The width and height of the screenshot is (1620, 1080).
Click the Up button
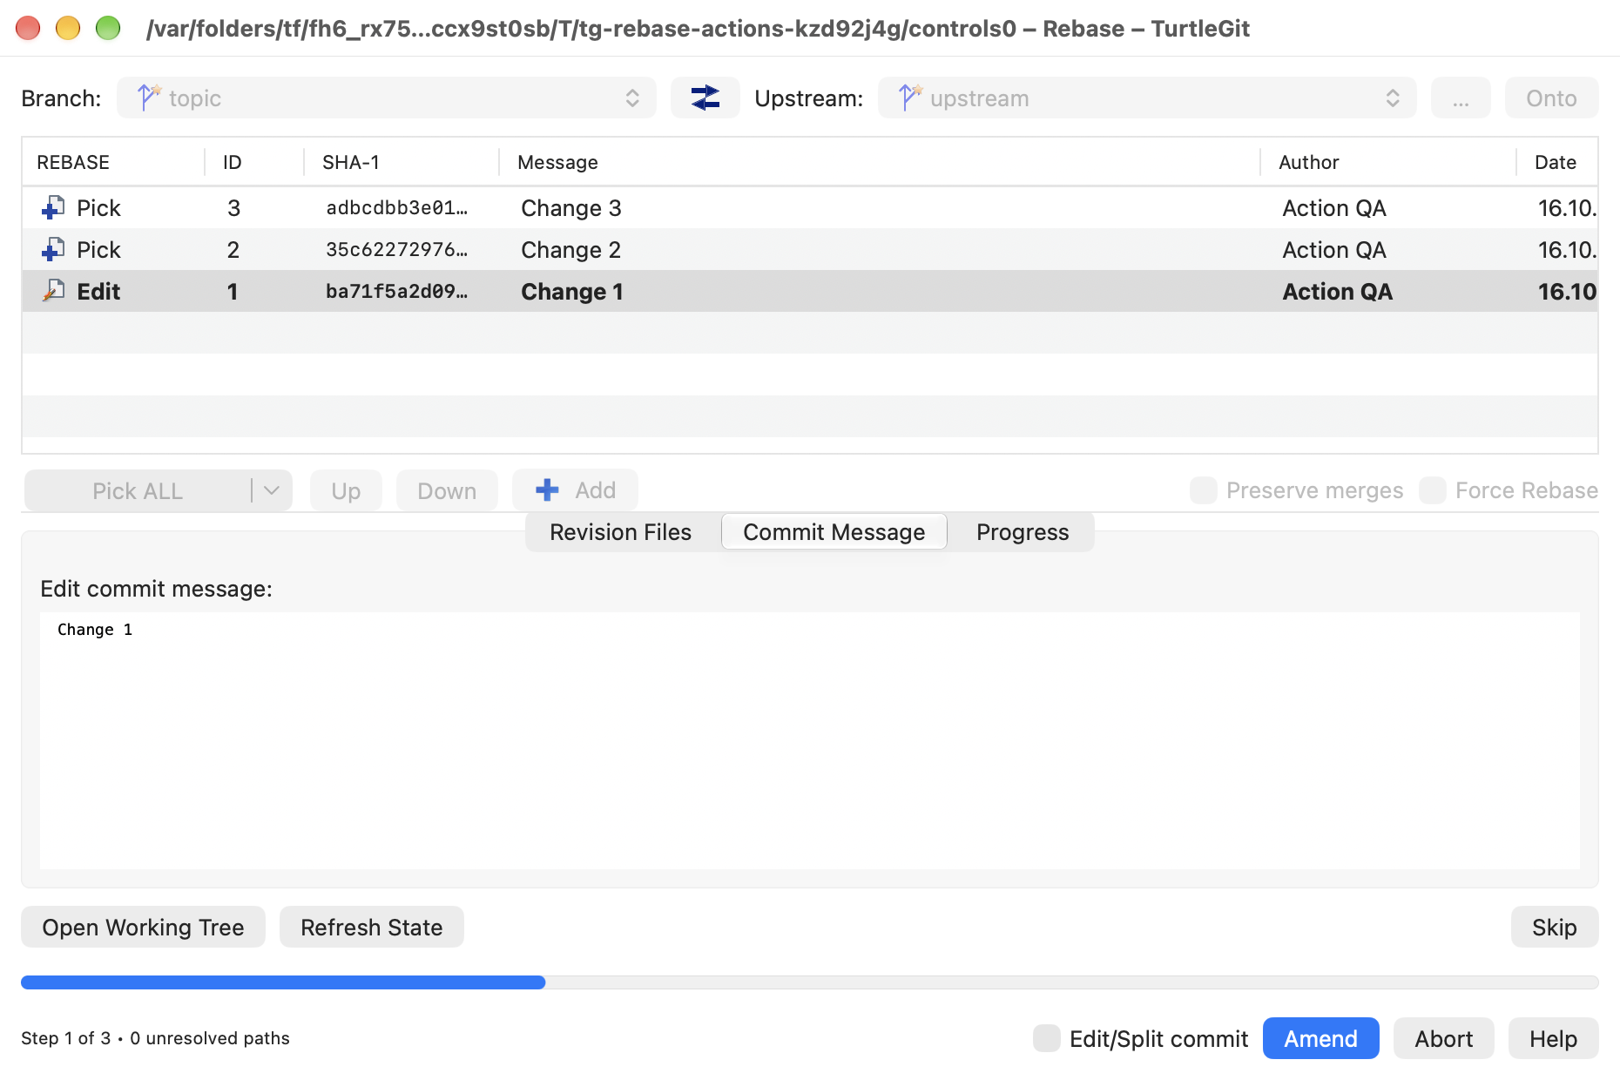pos(346,490)
